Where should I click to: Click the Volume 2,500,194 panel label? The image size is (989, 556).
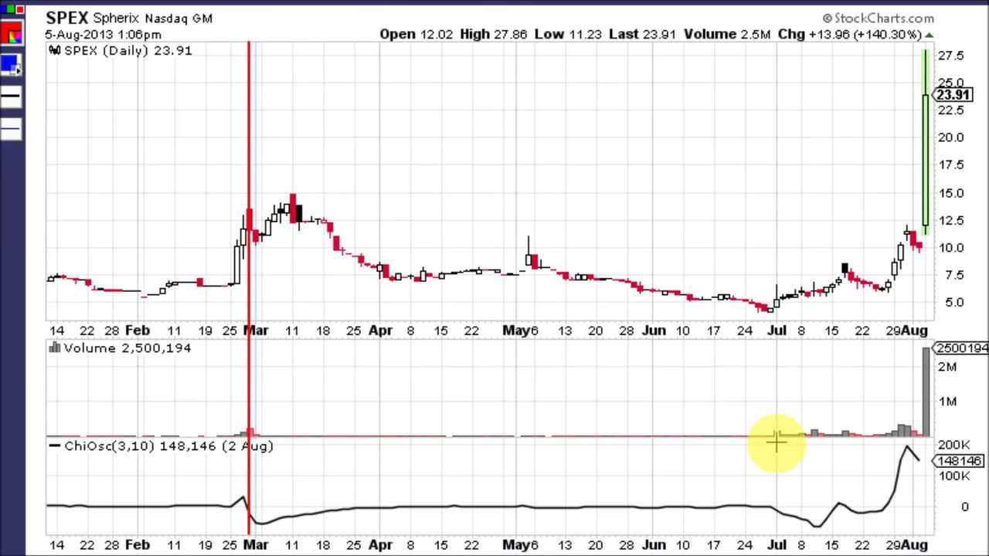127,348
